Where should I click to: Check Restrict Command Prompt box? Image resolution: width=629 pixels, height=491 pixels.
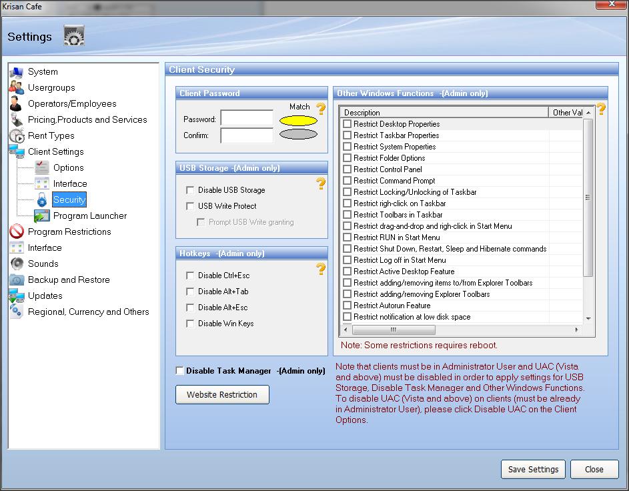[348, 181]
